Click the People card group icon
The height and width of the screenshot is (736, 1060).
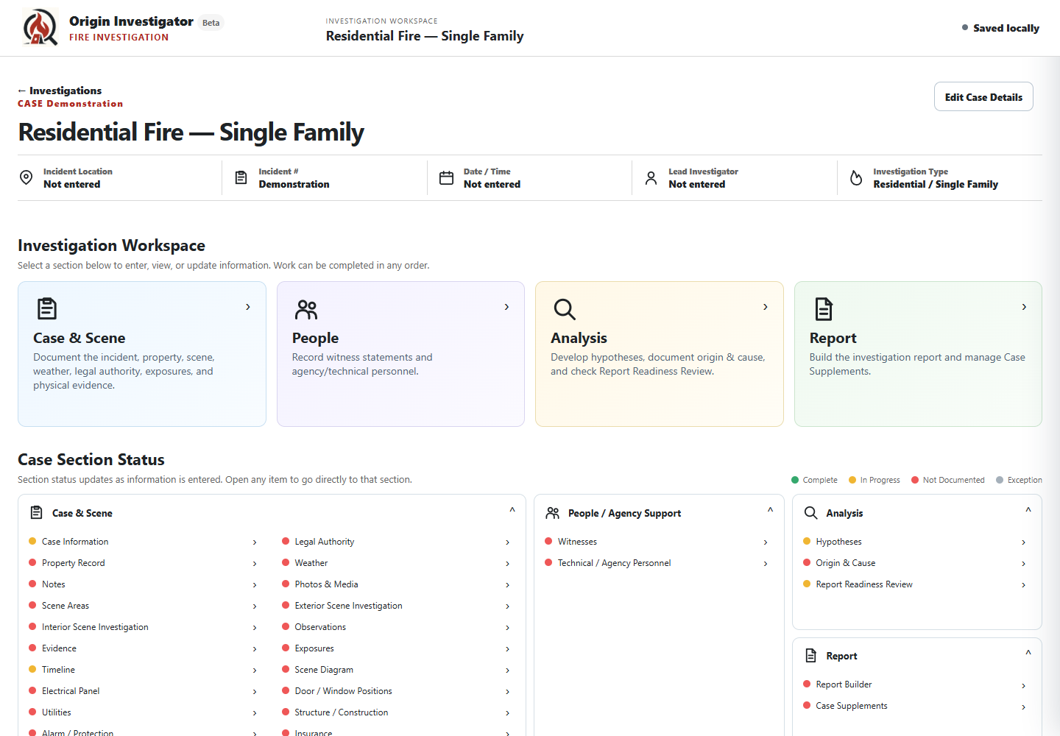[306, 309]
